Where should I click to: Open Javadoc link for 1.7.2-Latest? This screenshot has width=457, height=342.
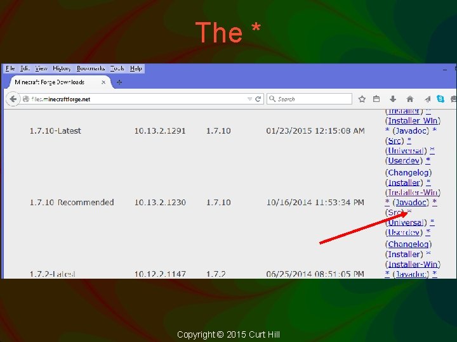[411, 274]
